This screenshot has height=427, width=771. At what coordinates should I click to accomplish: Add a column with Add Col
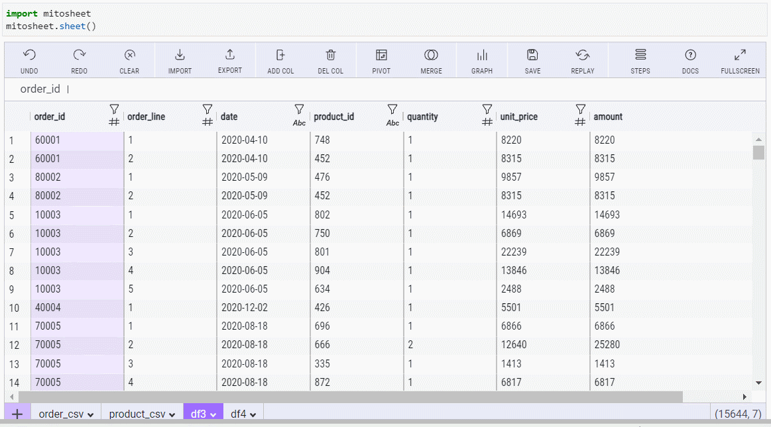coord(280,56)
